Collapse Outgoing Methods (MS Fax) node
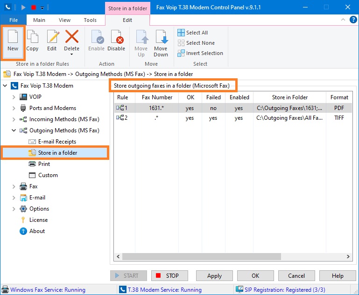This screenshot has width=359, height=295. 14,130
